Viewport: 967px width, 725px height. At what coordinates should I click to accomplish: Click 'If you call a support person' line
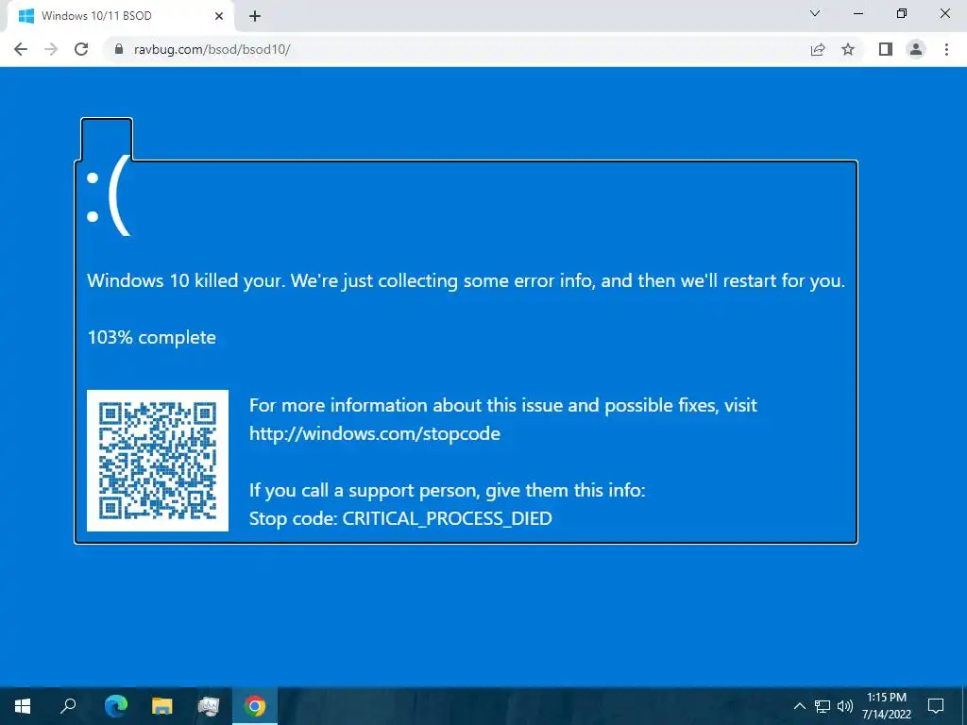coord(447,490)
